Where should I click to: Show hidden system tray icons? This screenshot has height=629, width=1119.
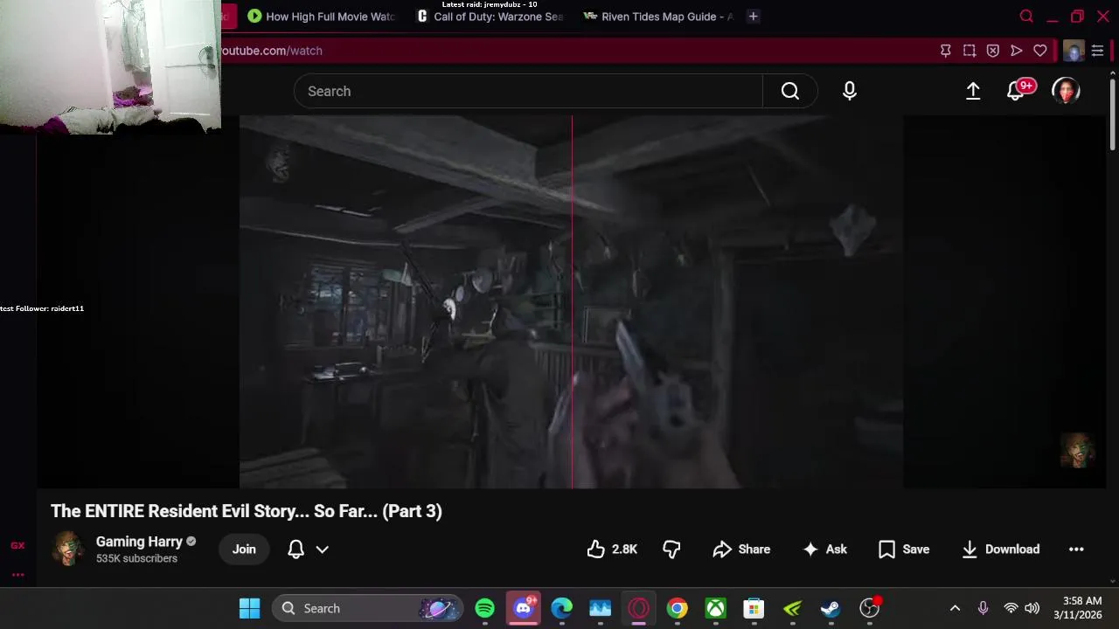tap(955, 608)
